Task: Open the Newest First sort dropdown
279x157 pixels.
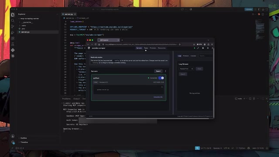Action: pyautogui.click(x=186, y=69)
